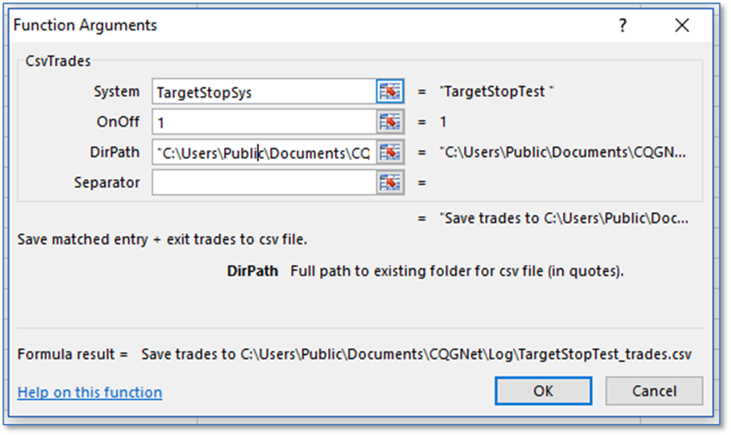Click the range selector icon next to DirPath
This screenshot has height=435, width=731.
click(390, 152)
